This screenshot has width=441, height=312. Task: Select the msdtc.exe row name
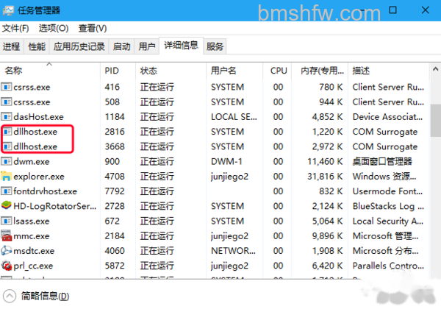[34, 251]
